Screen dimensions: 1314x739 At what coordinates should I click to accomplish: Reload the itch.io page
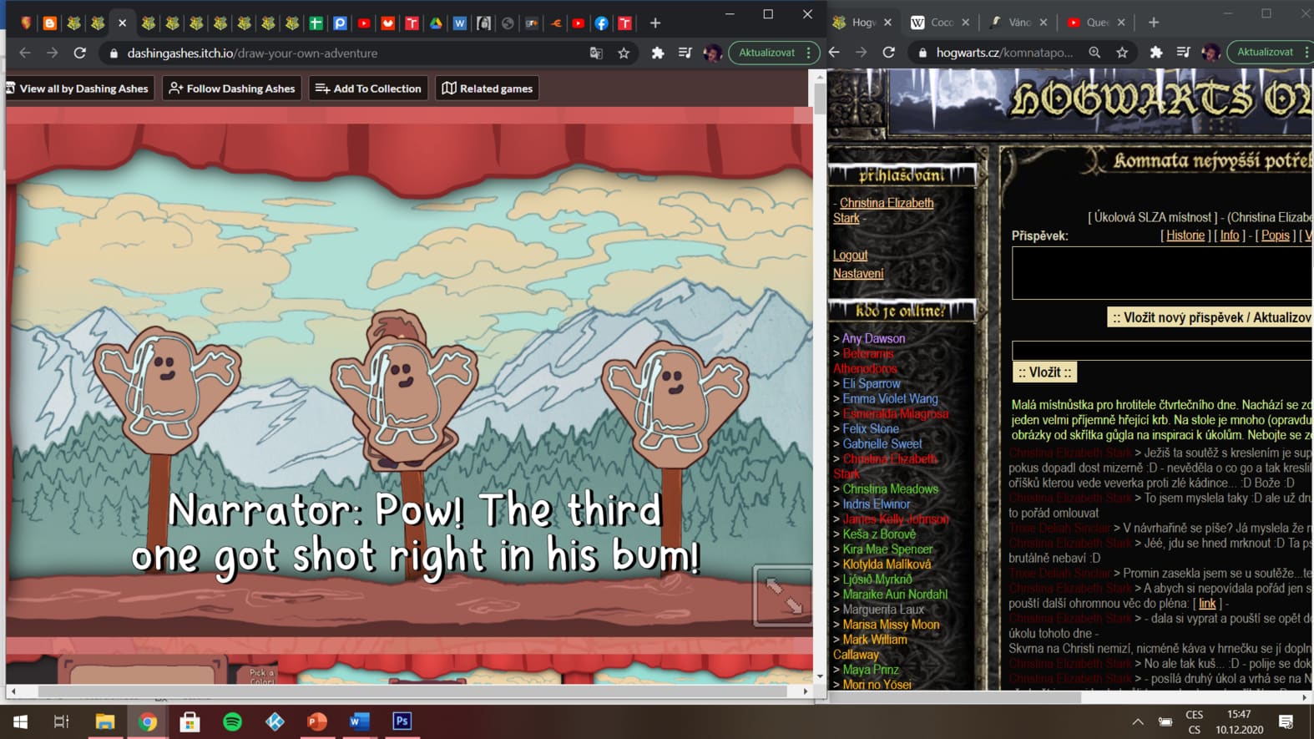(80, 53)
